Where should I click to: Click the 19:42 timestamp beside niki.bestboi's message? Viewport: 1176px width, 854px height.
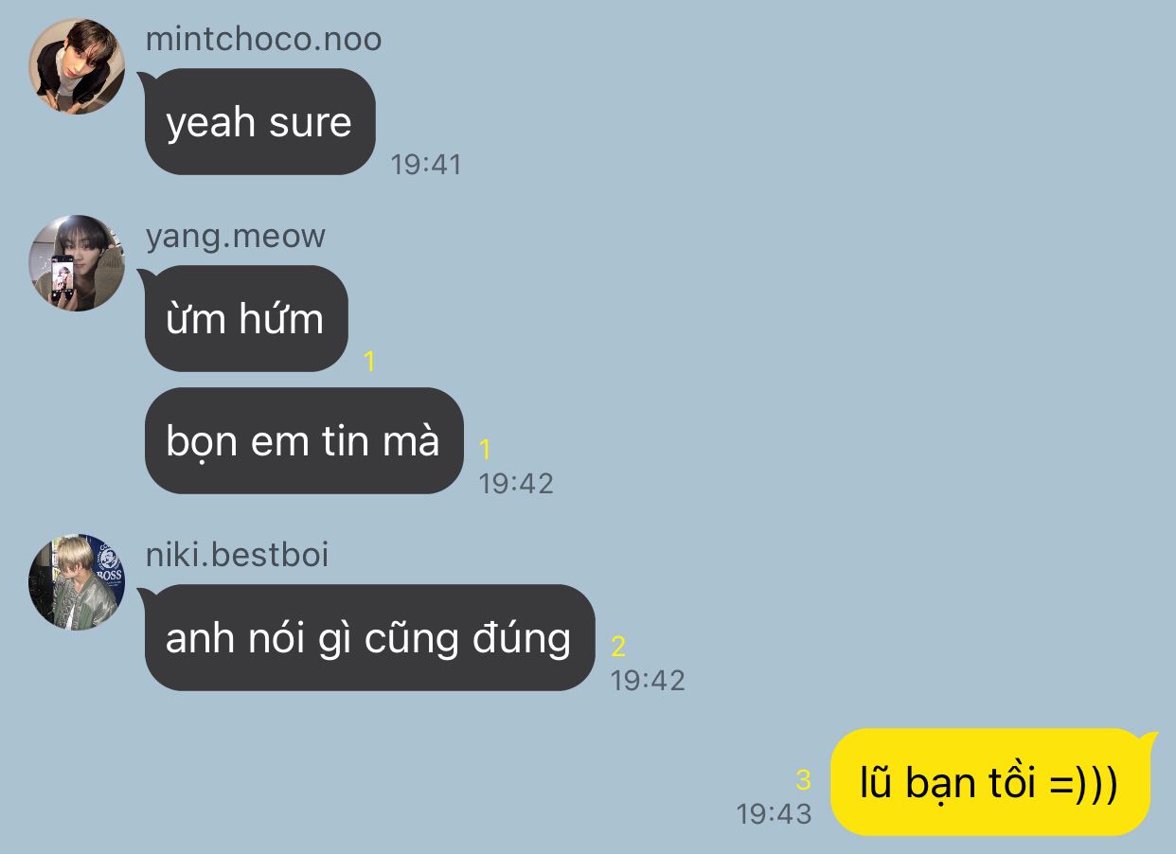pyautogui.click(x=648, y=681)
